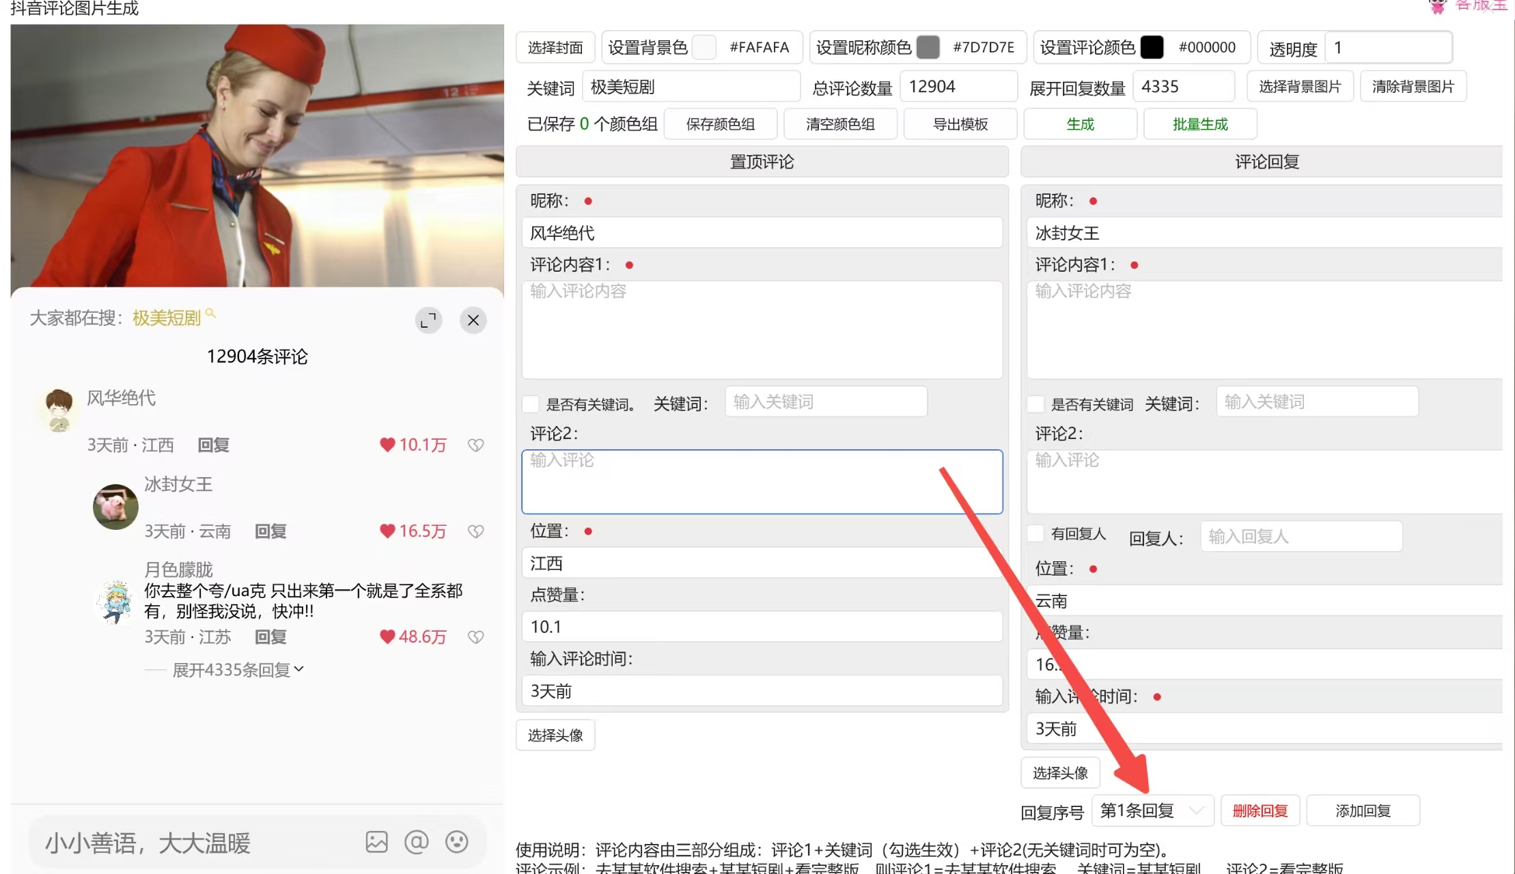
Task: Like 风华绝代's comment with the heart icon
Action: click(388, 445)
